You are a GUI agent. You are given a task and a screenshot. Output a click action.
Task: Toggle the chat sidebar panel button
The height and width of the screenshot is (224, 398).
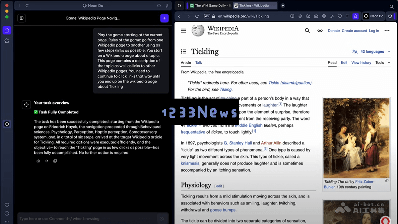(x=22, y=18)
